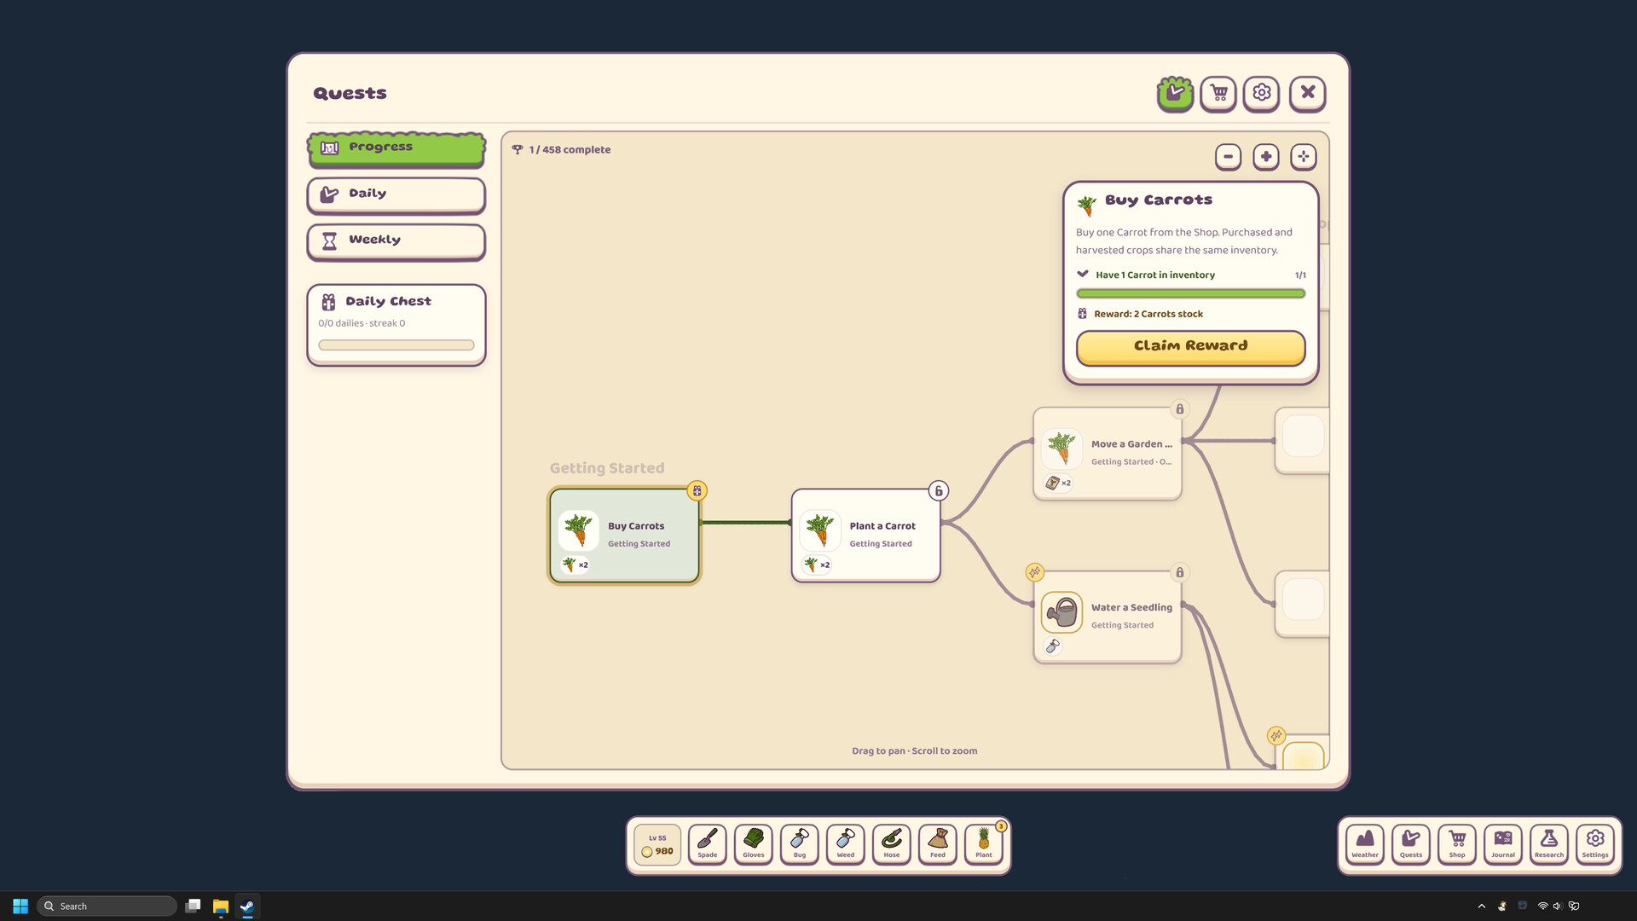This screenshot has width=1637, height=921.
Task: Recenter the quest map view
Action: [x=1303, y=157]
